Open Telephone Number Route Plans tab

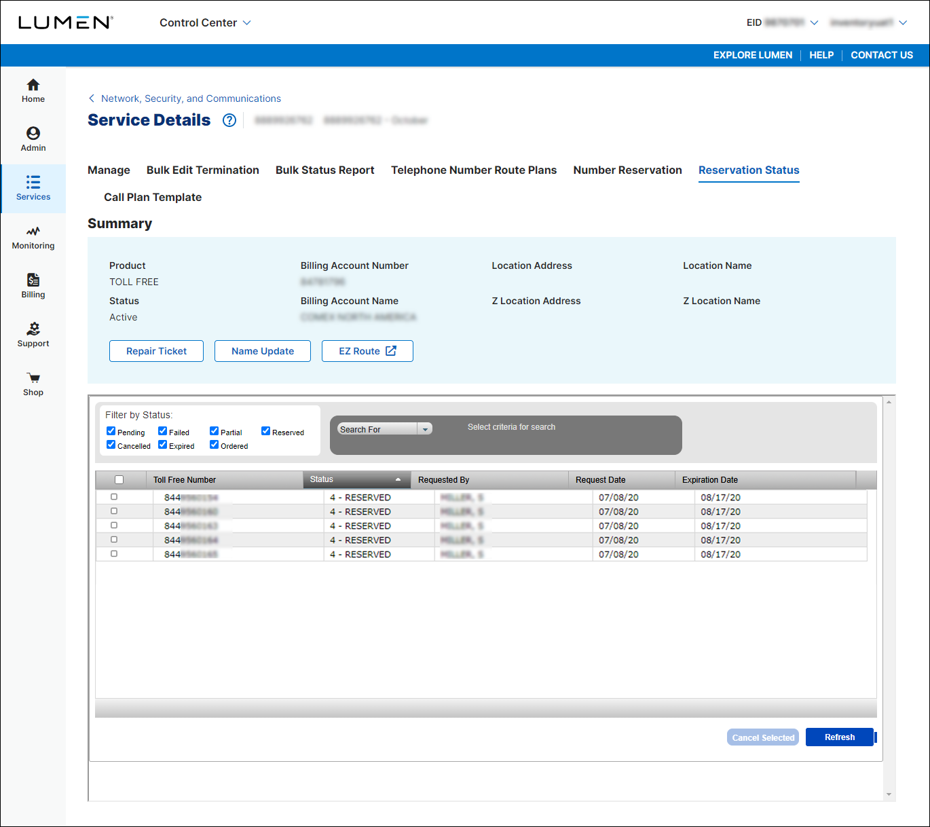pos(474,170)
